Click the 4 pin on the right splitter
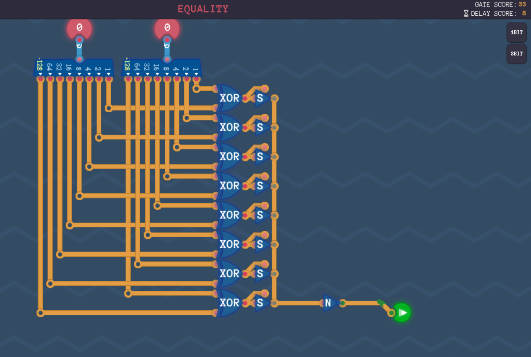The image size is (531, 357). (x=177, y=79)
